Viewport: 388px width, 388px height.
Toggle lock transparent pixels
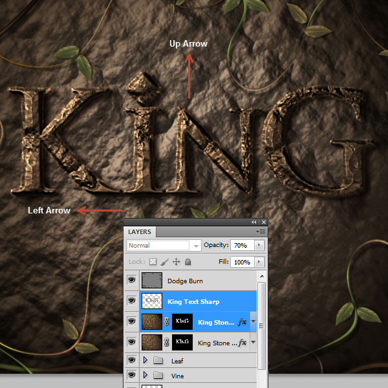click(153, 262)
